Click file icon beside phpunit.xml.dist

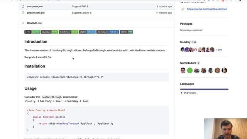[23, 13]
